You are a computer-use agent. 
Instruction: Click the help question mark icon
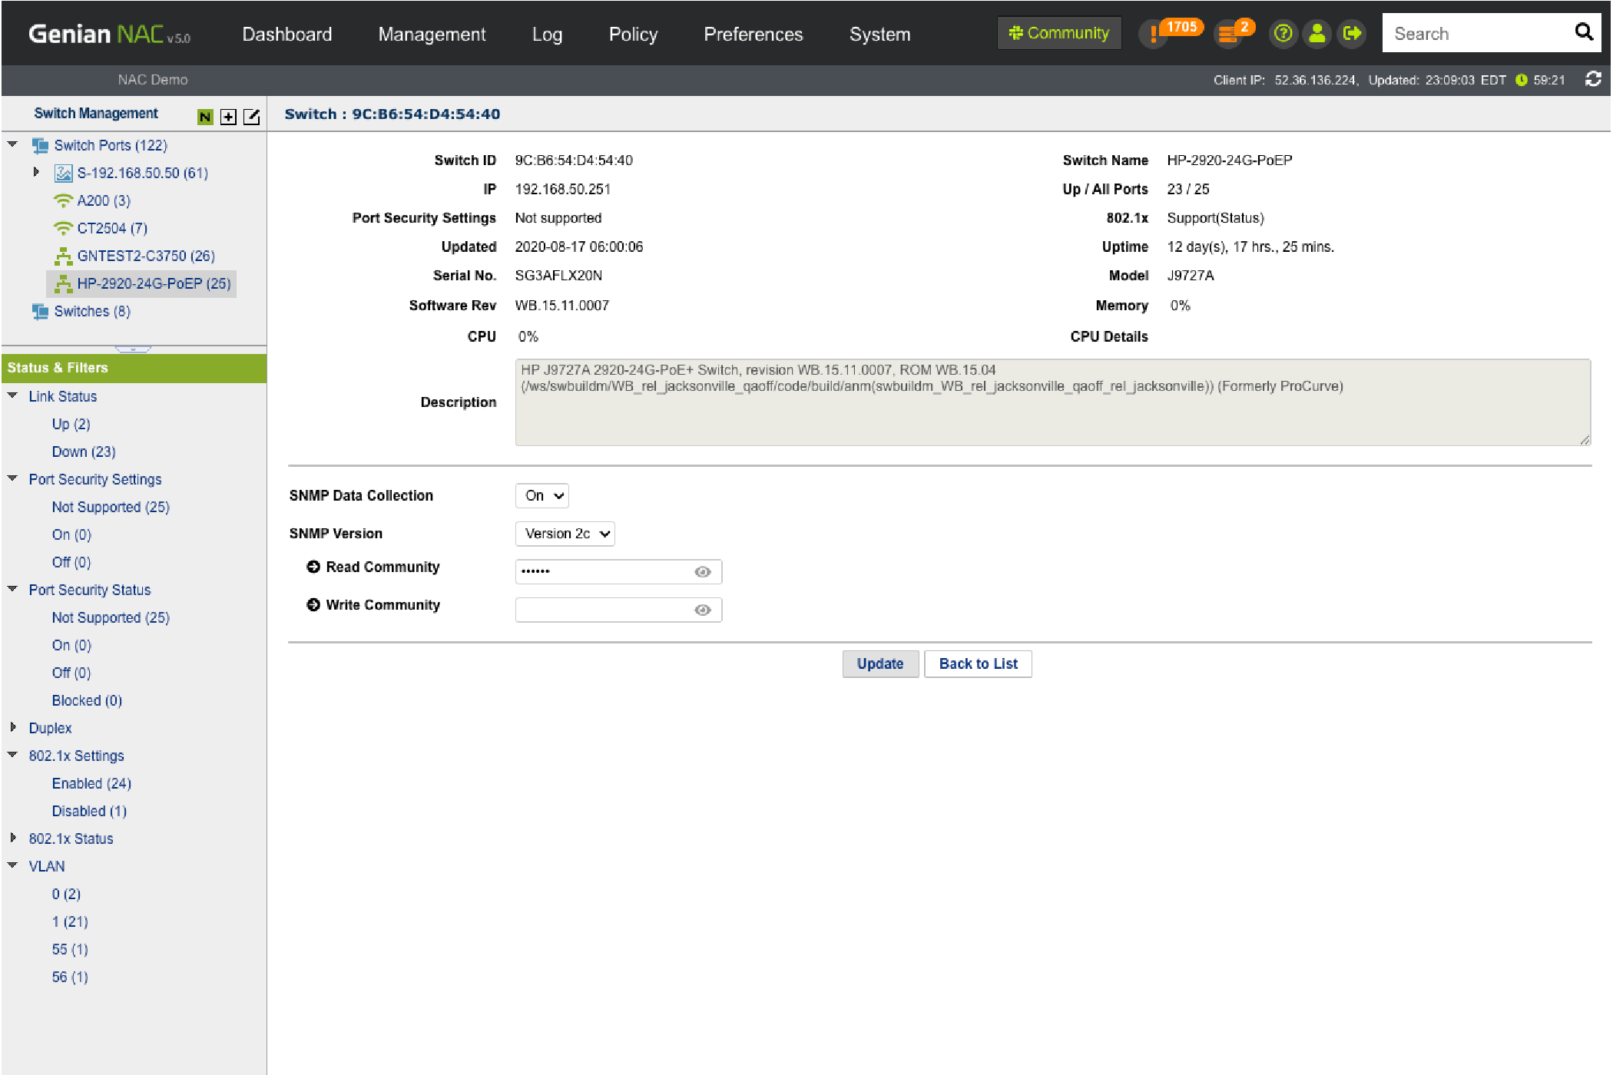(x=1283, y=34)
